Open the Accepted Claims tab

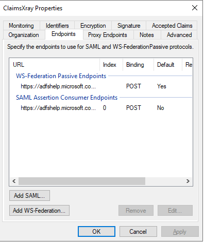[172, 26]
